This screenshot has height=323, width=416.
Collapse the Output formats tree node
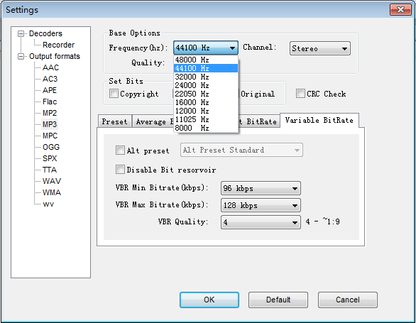coord(21,57)
